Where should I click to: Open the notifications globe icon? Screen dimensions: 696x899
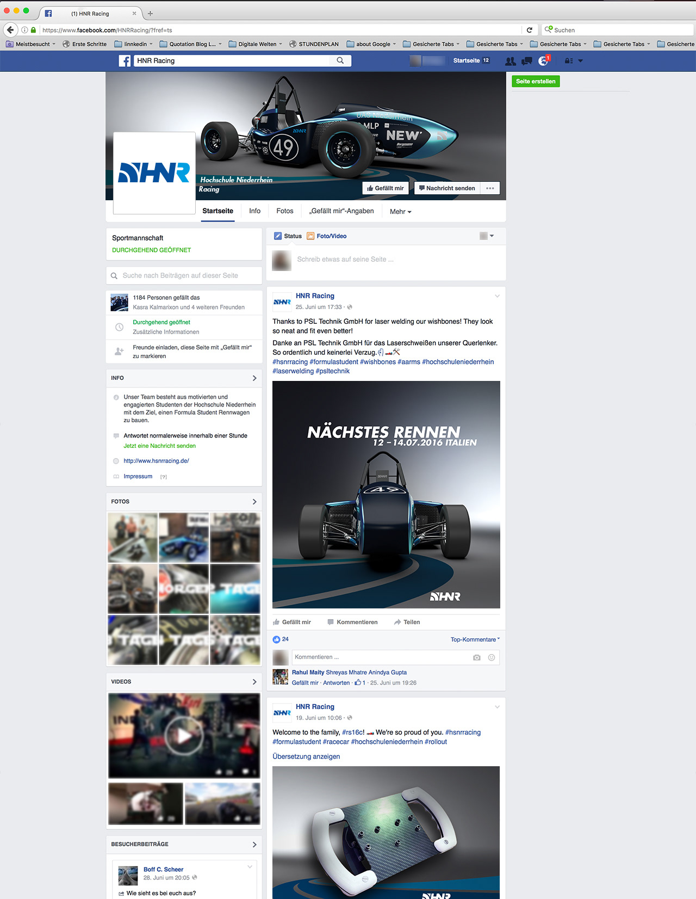(543, 61)
